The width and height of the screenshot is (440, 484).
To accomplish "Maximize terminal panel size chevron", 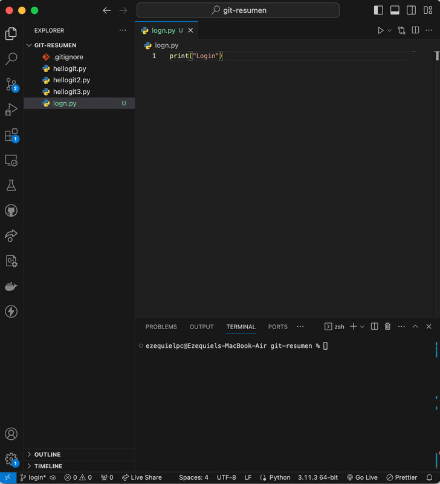I will pos(415,326).
